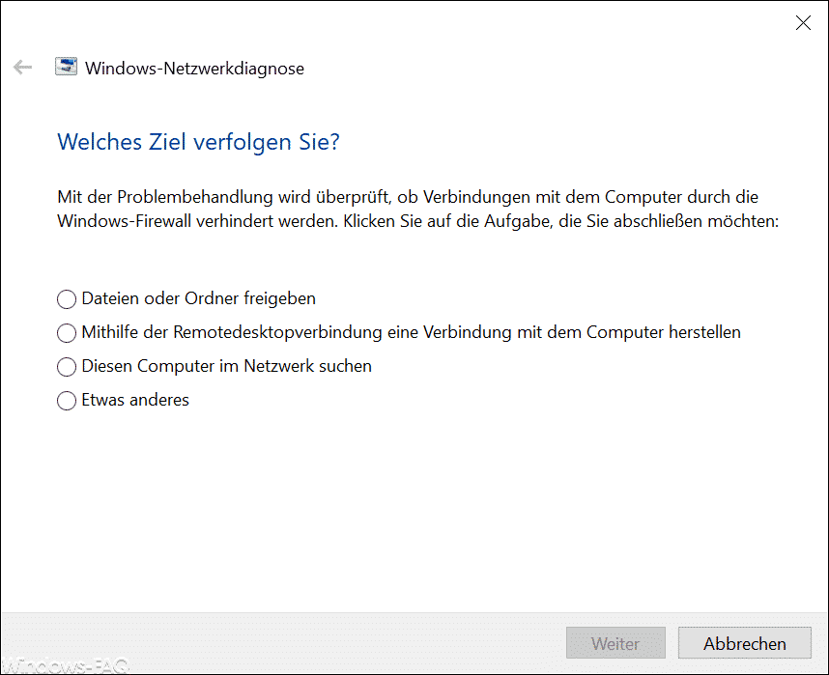Click the label text 'Diesen Computer im Netzwerk suchen'
This screenshot has width=829, height=675.
click(x=226, y=366)
